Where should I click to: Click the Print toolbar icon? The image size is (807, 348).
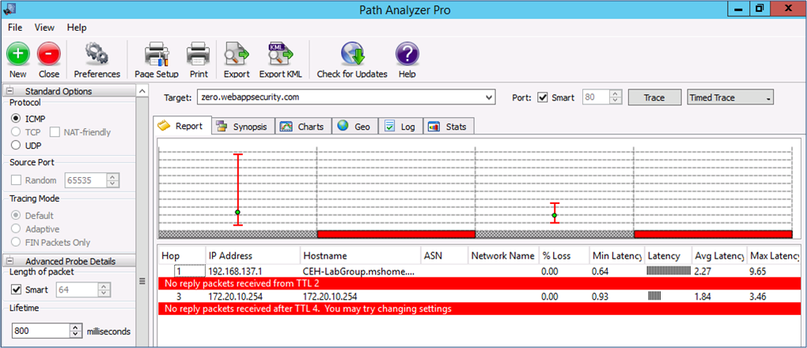[198, 54]
